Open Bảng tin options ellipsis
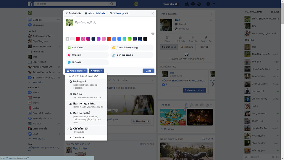Screen dimensions: 284x160 point(59,20)
